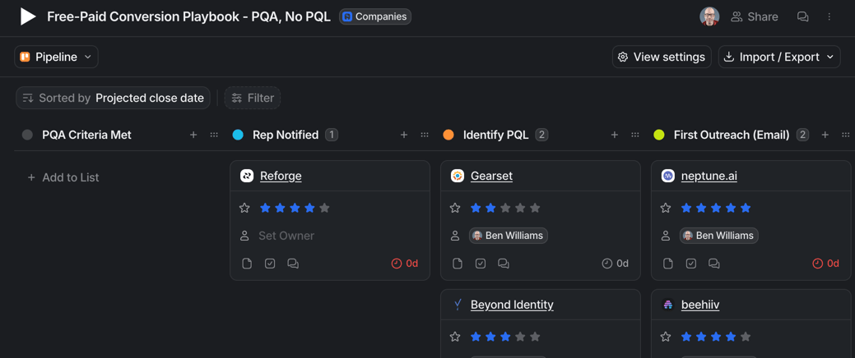
Task: Set Gearset rating to third star
Action: click(505, 208)
